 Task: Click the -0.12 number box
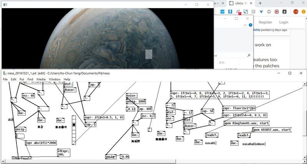(x=130, y=109)
